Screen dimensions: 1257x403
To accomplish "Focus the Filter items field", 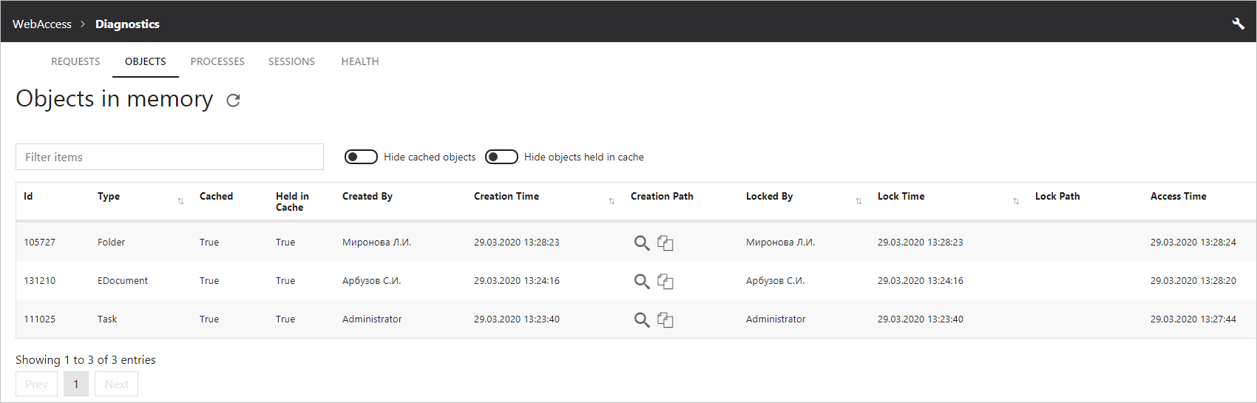I will 169,157.
